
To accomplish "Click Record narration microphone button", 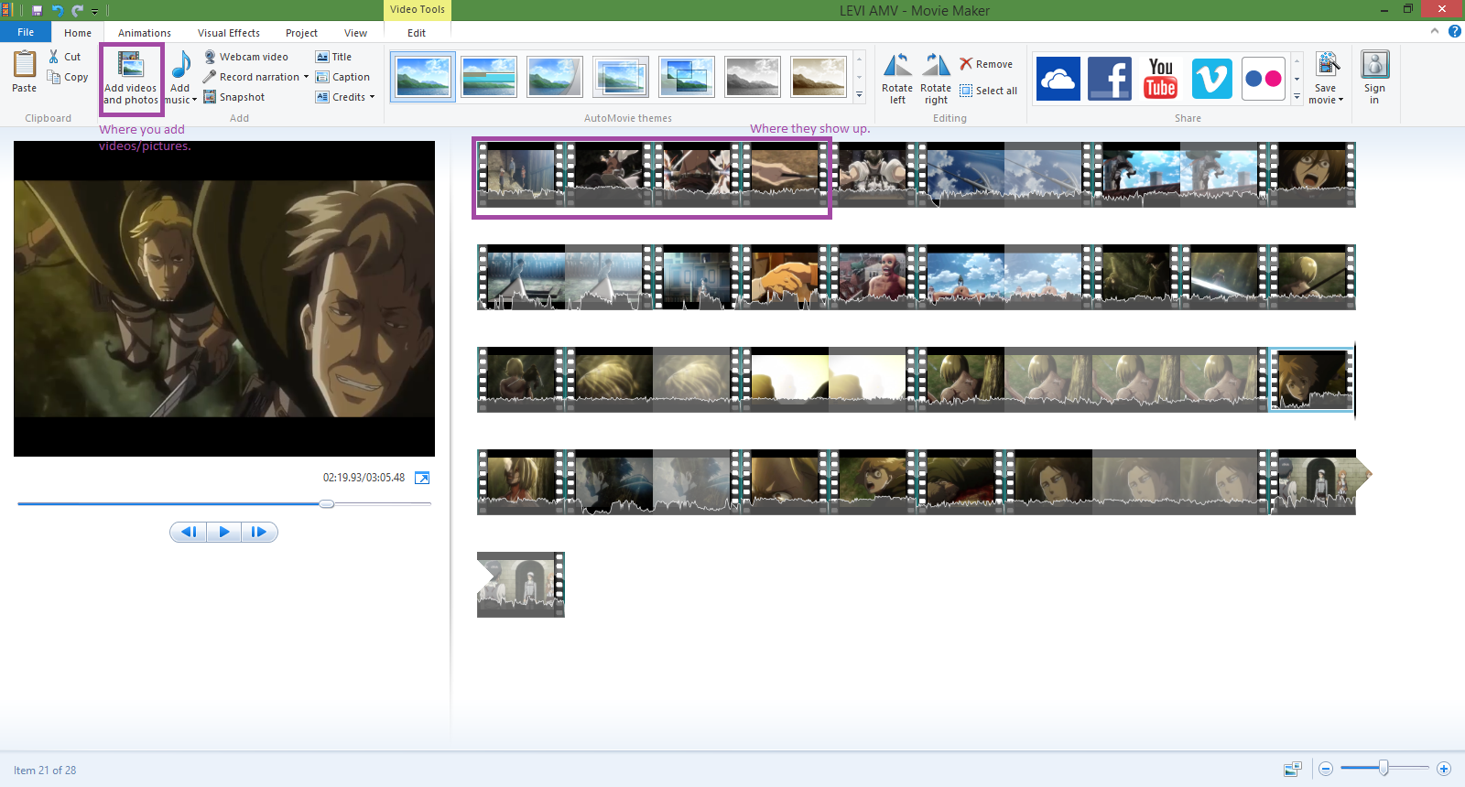I will [252, 77].
